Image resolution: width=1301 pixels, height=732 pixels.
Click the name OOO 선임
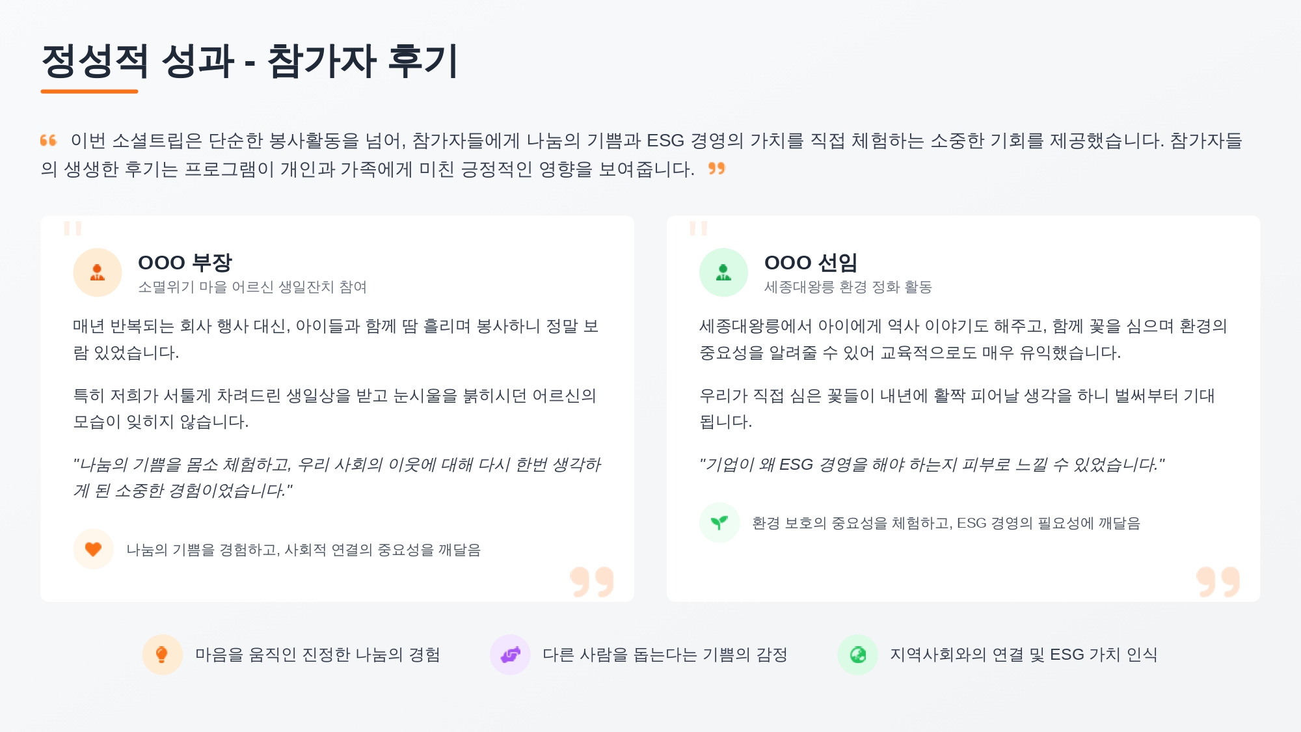pyautogui.click(x=811, y=263)
